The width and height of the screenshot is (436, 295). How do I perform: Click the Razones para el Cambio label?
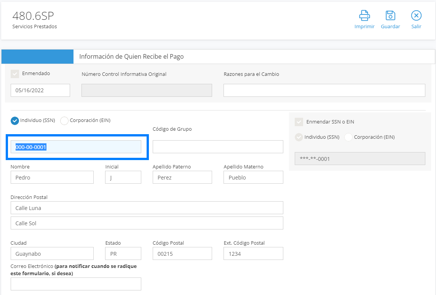pos(251,74)
